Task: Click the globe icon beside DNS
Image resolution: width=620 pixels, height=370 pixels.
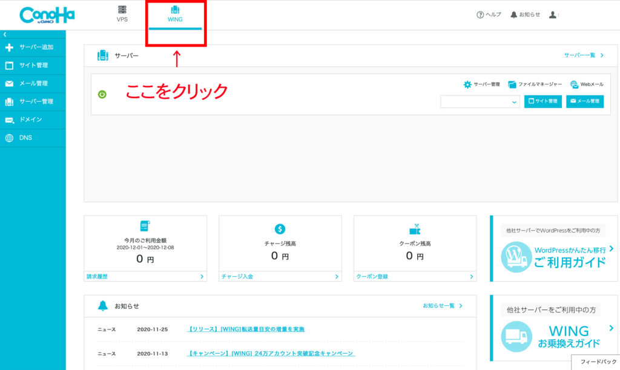Action: (x=9, y=138)
